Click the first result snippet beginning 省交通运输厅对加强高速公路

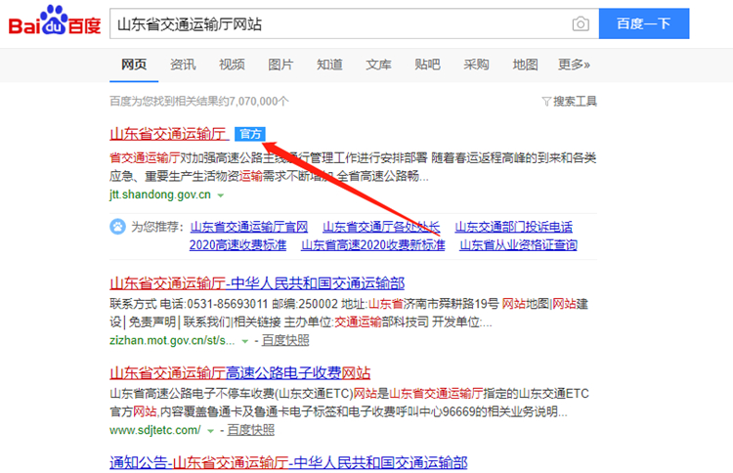pos(353,167)
